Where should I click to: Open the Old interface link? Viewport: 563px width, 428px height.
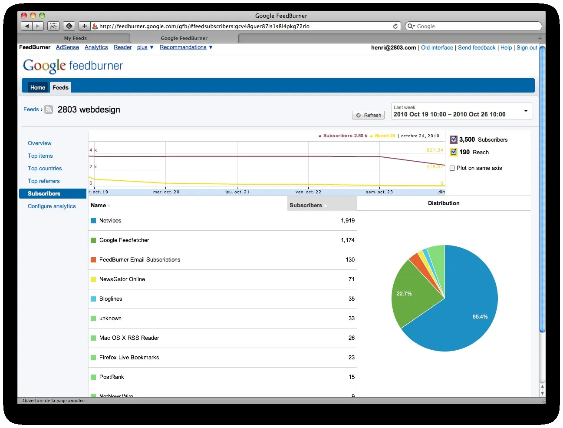click(x=437, y=48)
